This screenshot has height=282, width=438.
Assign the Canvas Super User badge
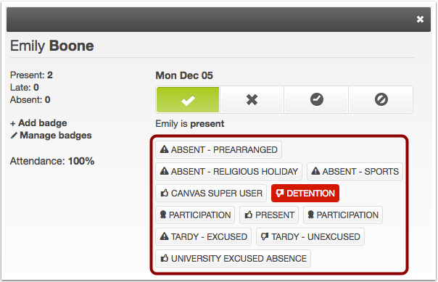click(211, 194)
